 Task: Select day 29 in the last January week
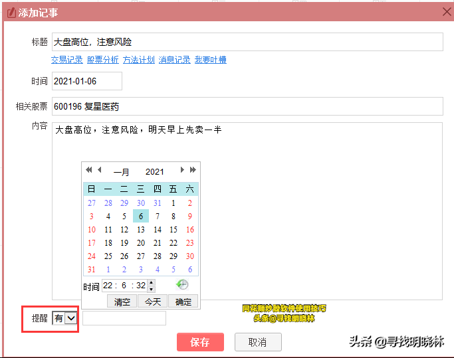point(173,256)
